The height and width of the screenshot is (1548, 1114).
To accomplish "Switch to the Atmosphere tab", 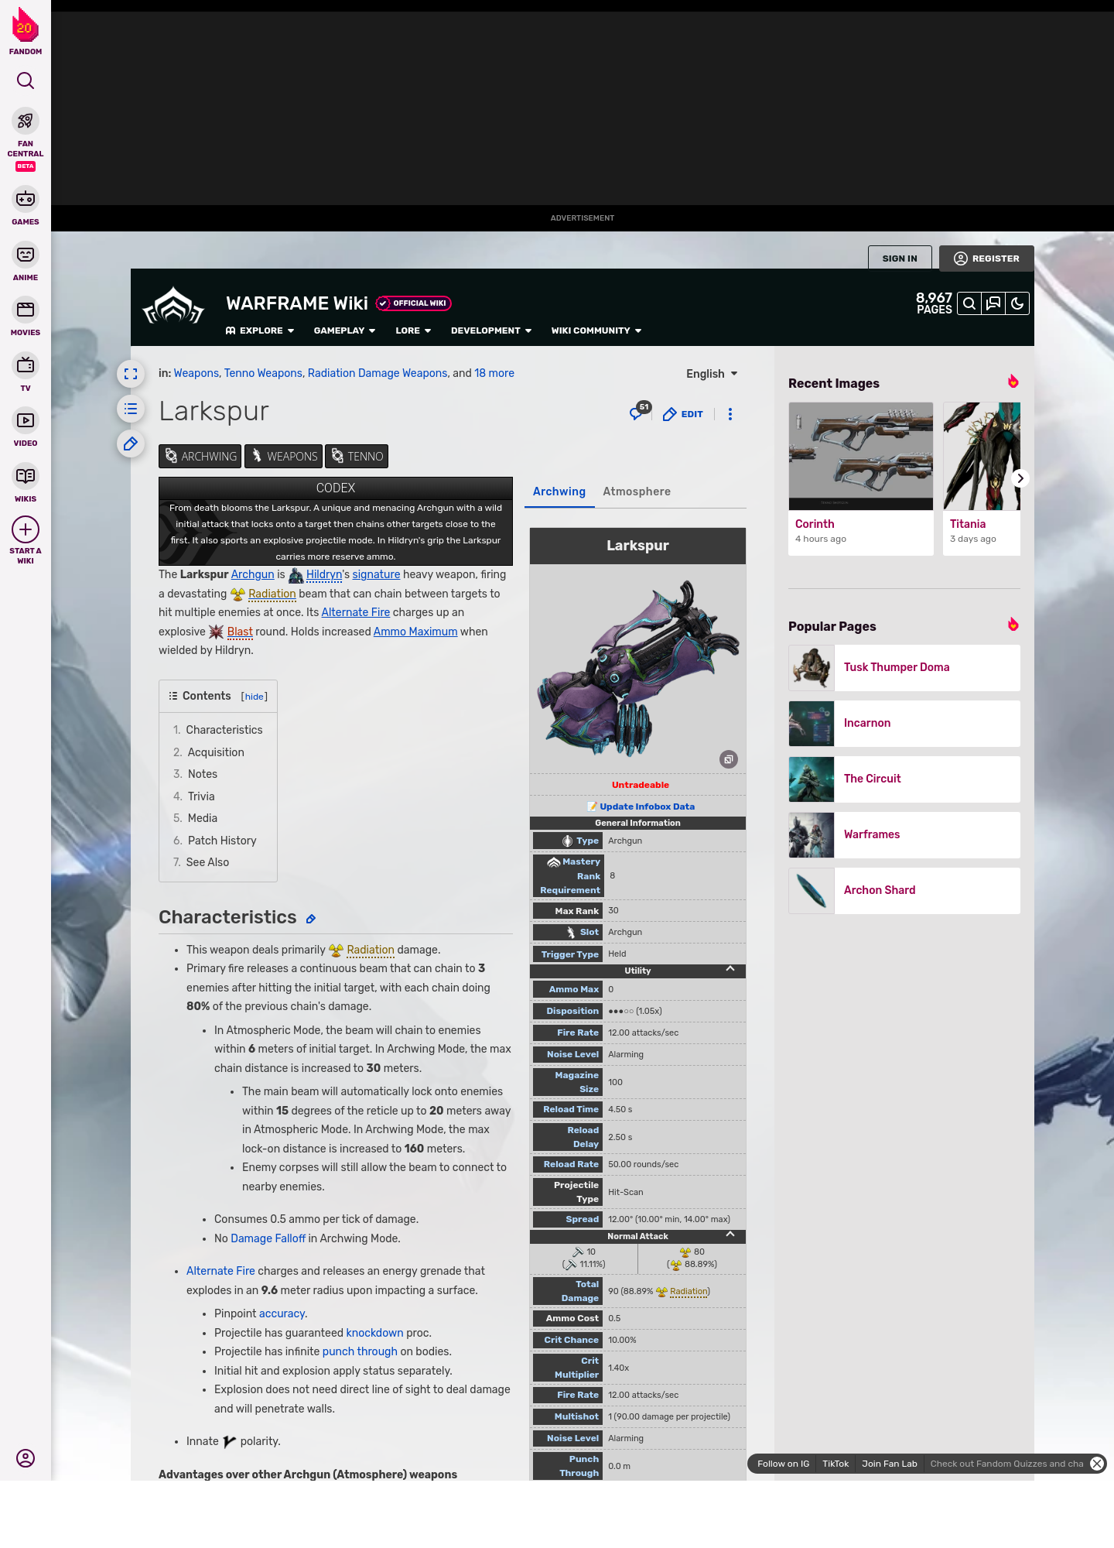I will (636, 491).
